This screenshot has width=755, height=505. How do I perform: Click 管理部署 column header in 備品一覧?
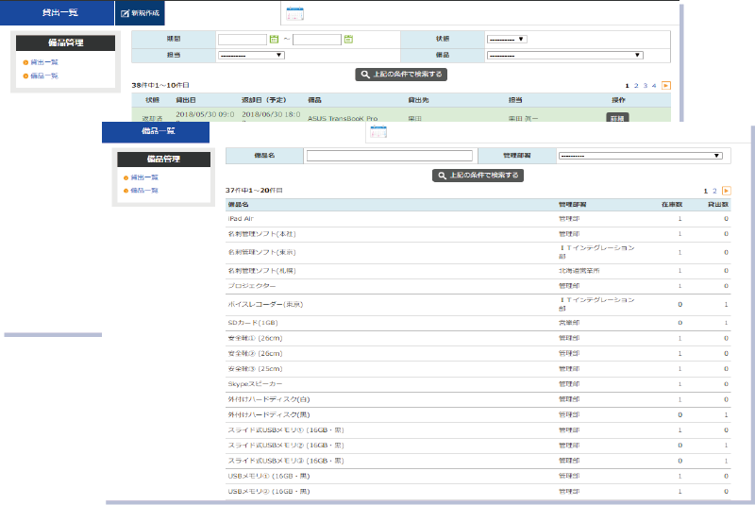[x=573, y=205]
